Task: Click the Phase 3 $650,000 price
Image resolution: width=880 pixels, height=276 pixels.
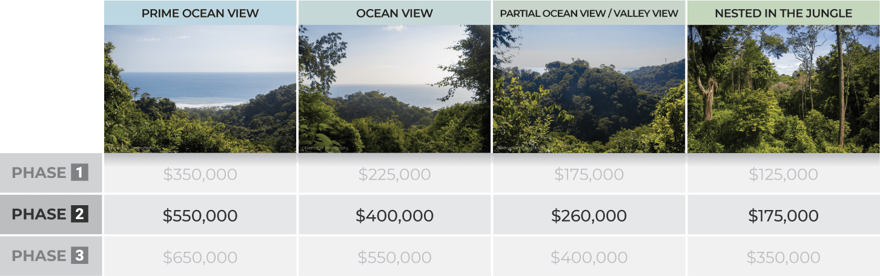Action: (x=200, y=258)
